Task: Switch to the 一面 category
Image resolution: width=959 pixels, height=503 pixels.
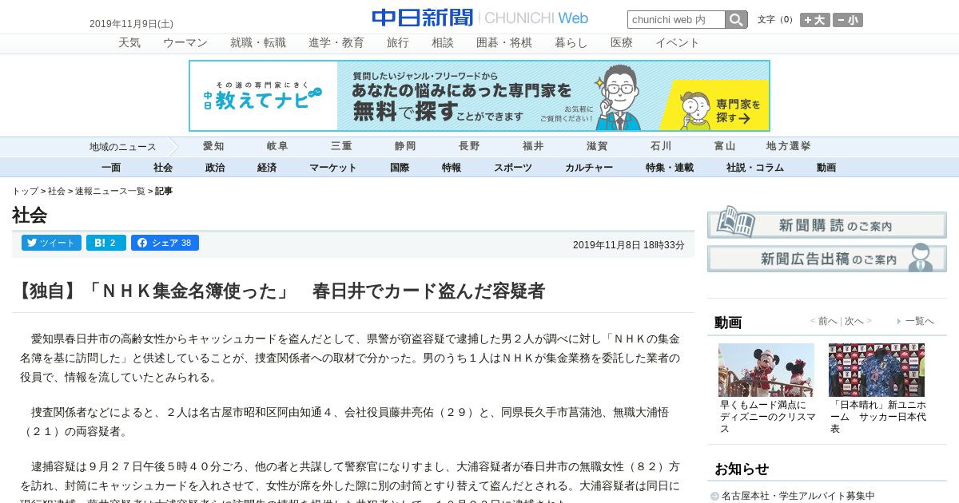Action: tap(111, 168)
